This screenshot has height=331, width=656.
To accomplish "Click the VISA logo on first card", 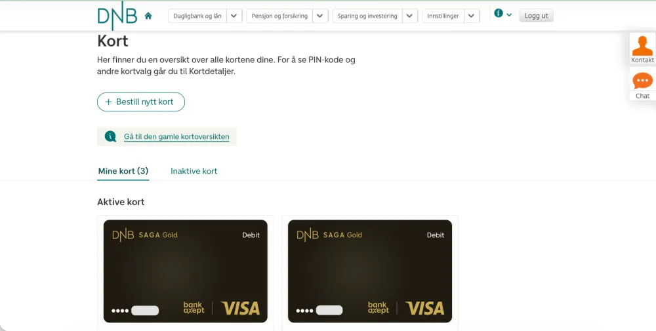I will (x=240, y=307).
